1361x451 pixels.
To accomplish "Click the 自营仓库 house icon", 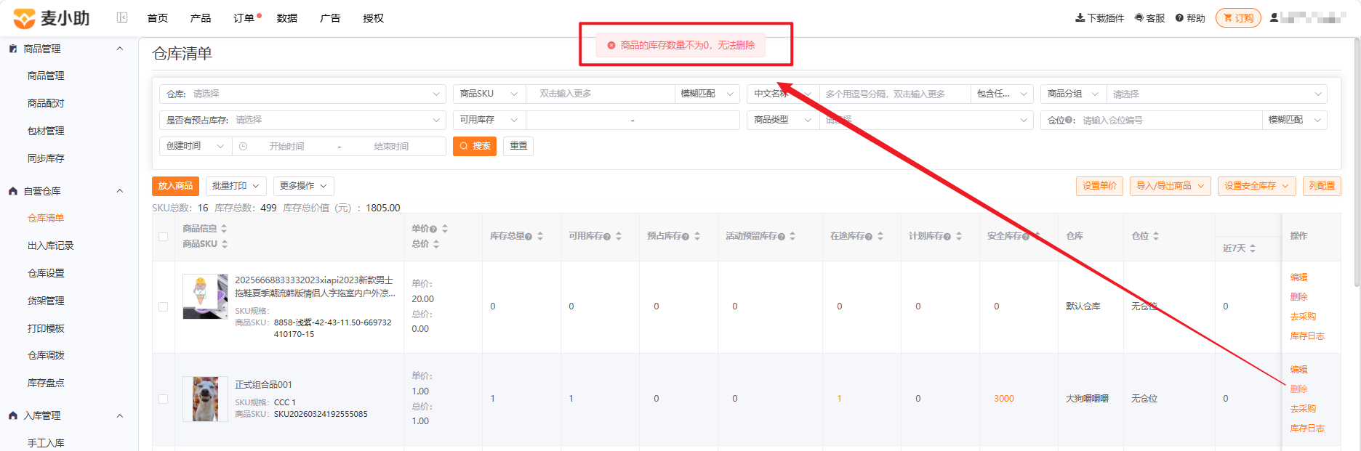I will tap(13, 191).
